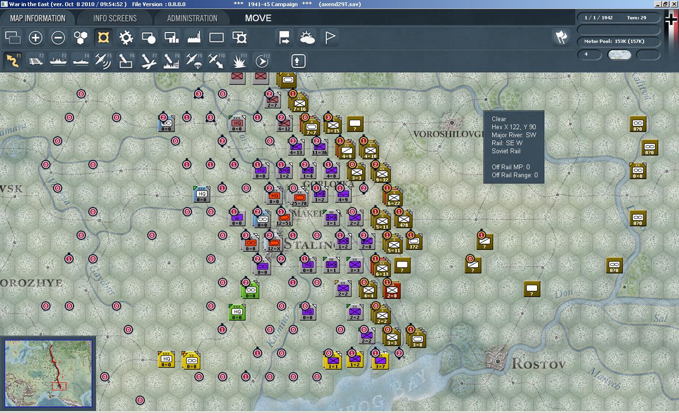679x413 pixels.
Task: Select the Soviet stack labeled 7=16
Action: [x=299, y=103]
